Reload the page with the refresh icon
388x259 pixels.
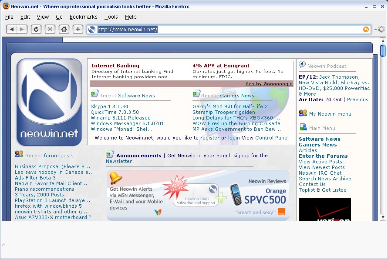pos(36,30)
